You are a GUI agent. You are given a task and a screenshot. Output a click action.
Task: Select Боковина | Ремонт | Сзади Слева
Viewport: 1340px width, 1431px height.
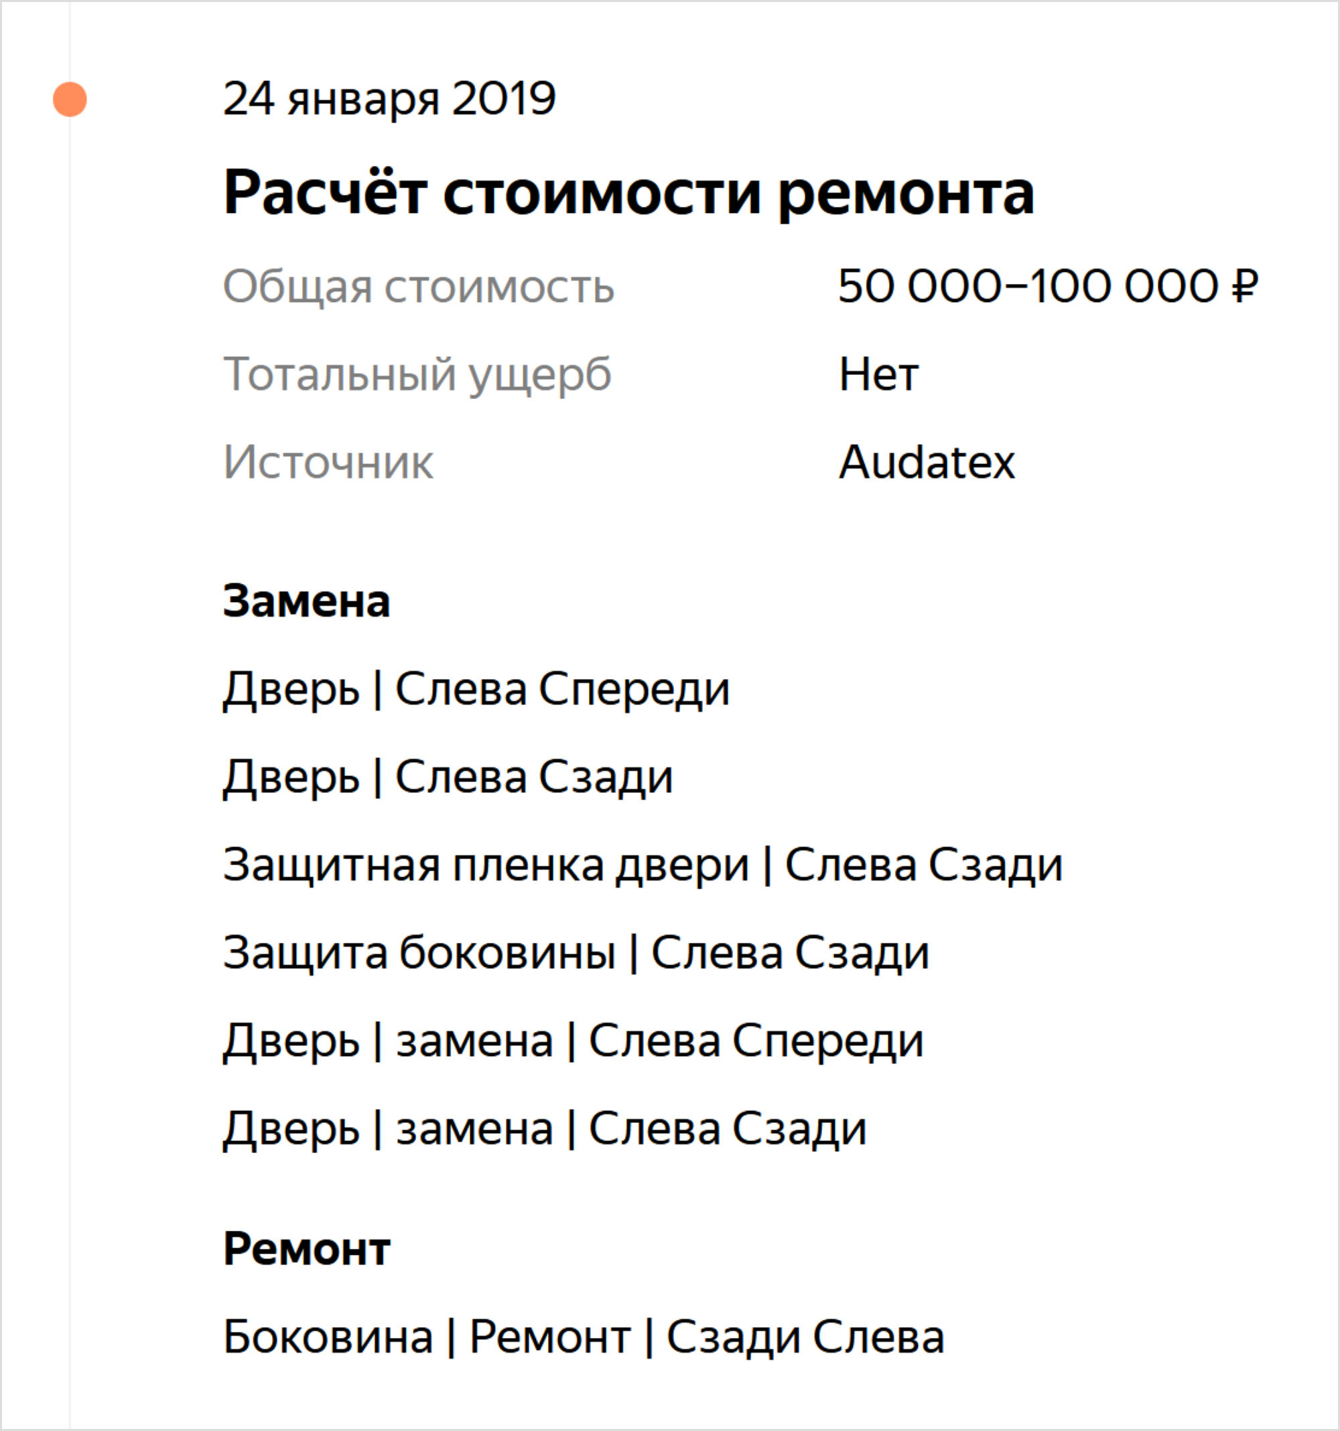[583, 1337]
